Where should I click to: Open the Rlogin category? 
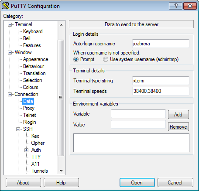(30, 122)
